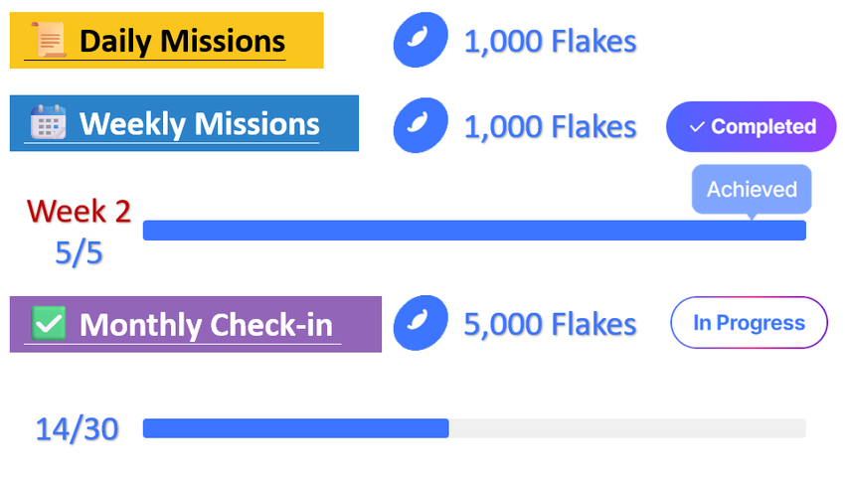845x481 pixels.
Task: Open the Monthly Check-in heading
Action: pyautogui.click(x=206, y=325)
